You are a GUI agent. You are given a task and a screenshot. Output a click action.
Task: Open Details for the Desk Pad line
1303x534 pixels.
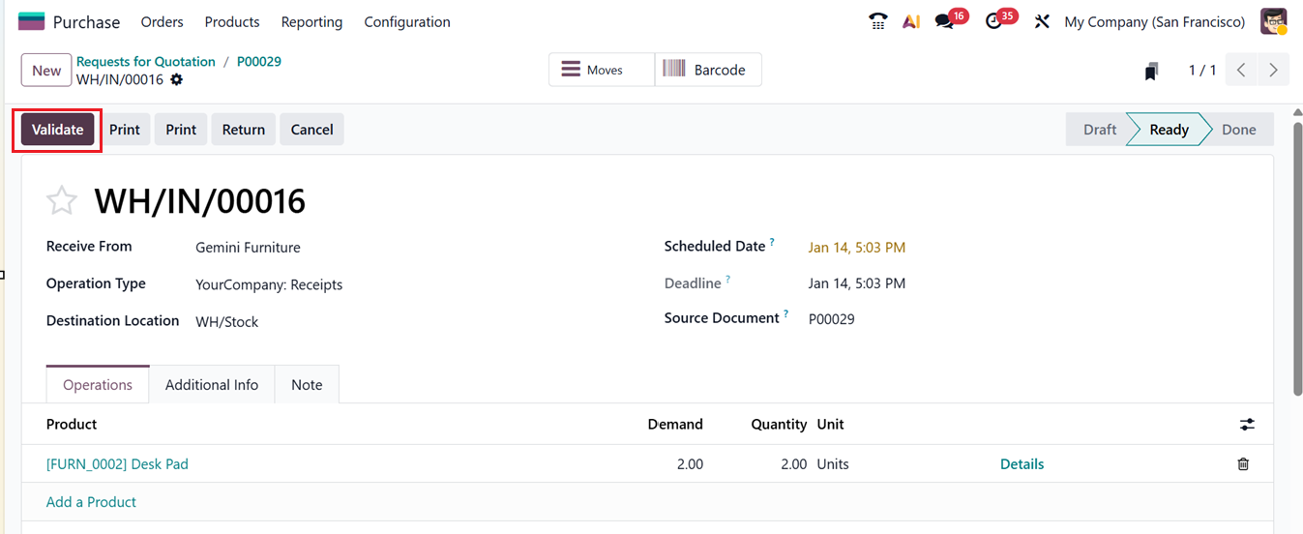click(x=1022, y=464)
